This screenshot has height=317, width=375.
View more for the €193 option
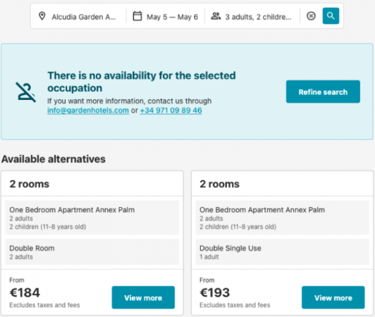(x=333, y=298)
